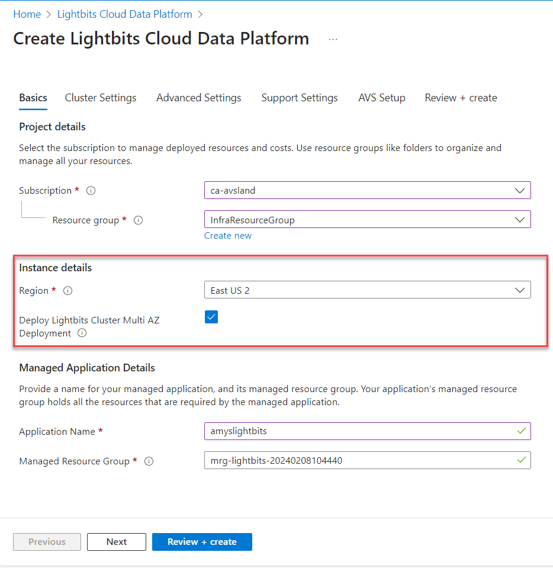The height and width of the screenshot is (568, 553).
Task: Click the Instance details heading
Action: (56, 268)
